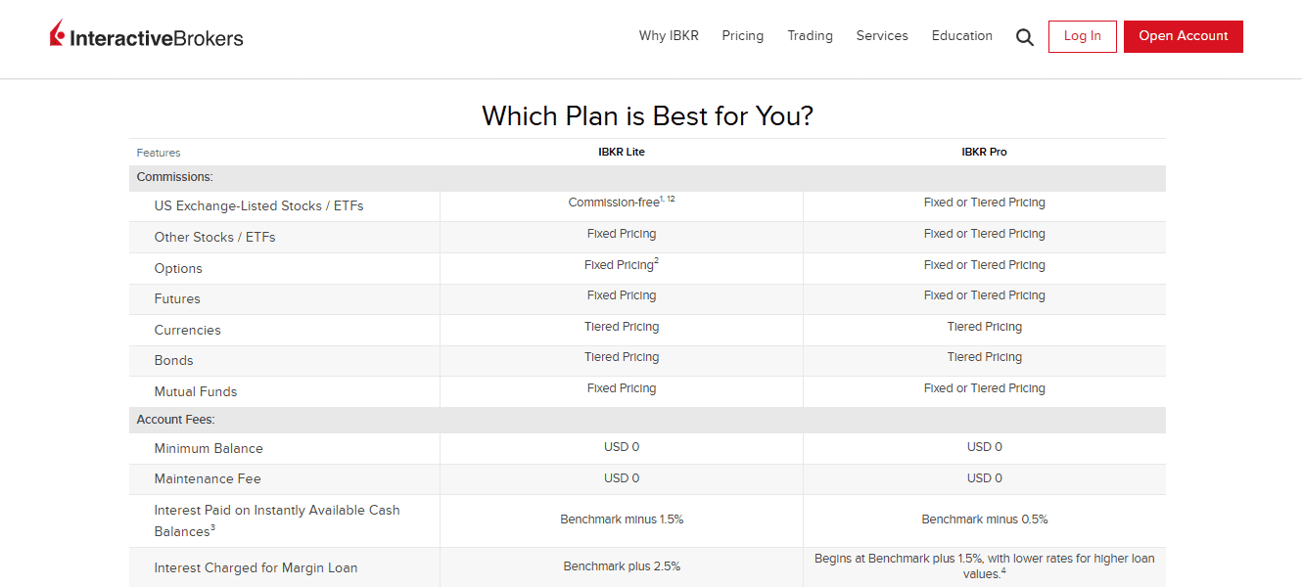The height and width of the screenshot is (587, 1302).
Task: Click IBKR Lite Options Fixed Pricing footnote
Action: coord(656,261)
